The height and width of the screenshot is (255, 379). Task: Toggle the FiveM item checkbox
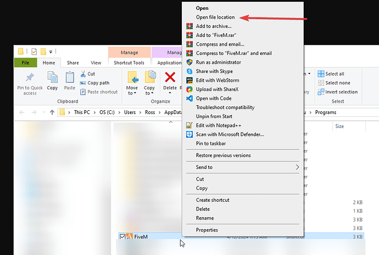pos(122,237)
